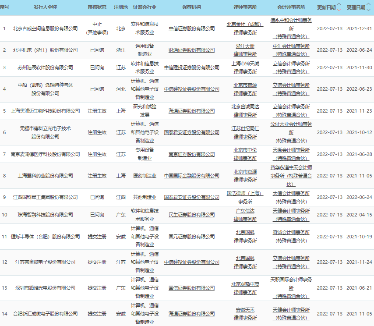The image size is (374, 326).
Task: Open 天职国际会计师事务所 link
Action: [x=291, y=288]
